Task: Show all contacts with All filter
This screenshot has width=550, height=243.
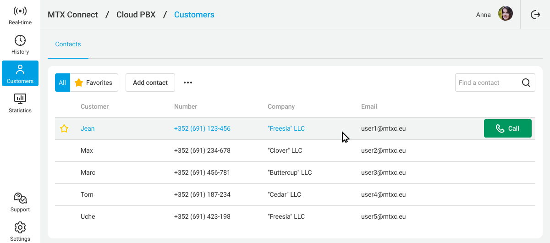Action: tap(62, 83)
